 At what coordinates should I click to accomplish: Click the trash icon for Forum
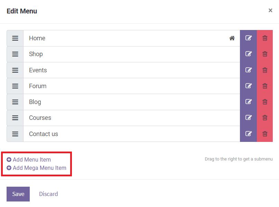coord(265,86)
